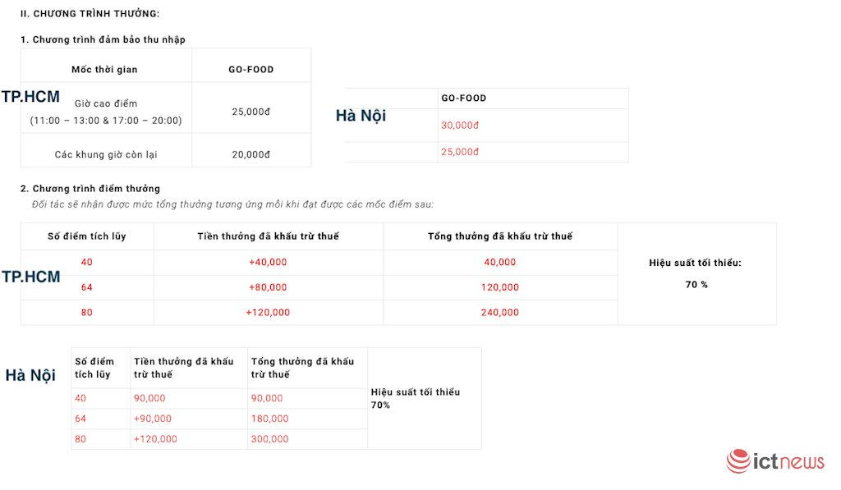
Task: Click the '1. Chương trình đảm bảo thu nhập' subheading
Action: 103,39
